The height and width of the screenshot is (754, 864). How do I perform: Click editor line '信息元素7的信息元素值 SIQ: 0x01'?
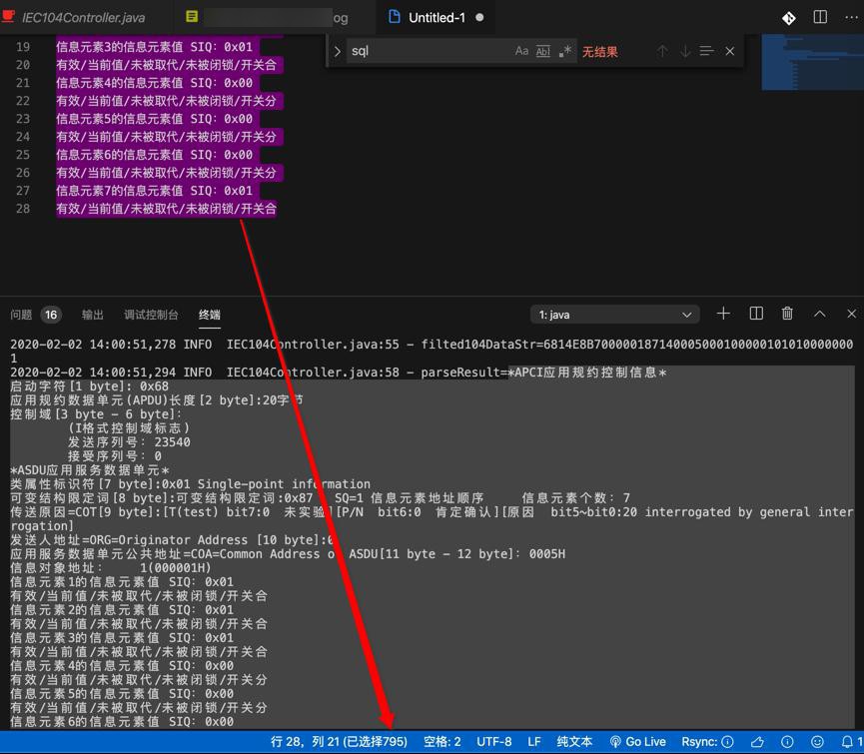154,191
